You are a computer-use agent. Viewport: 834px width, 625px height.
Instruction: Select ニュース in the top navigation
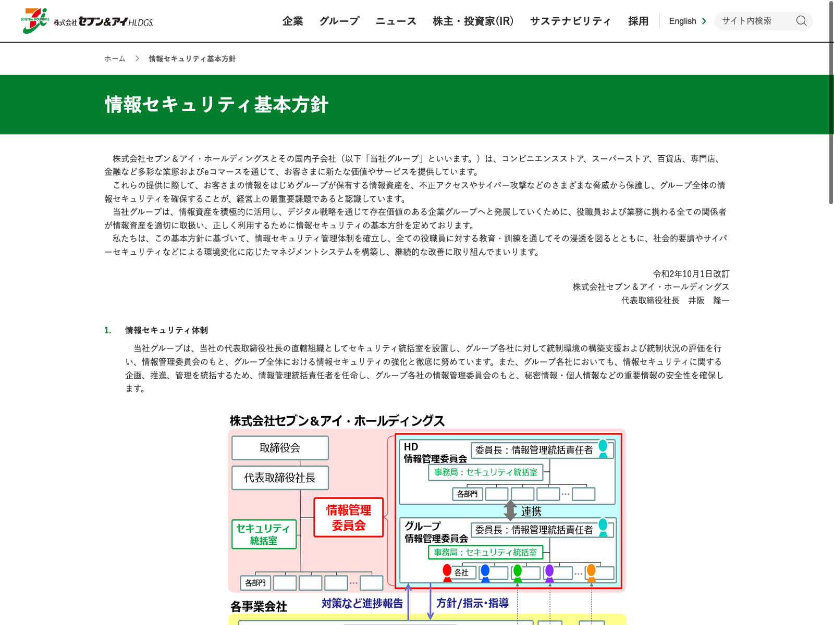(x=396, y=21)
